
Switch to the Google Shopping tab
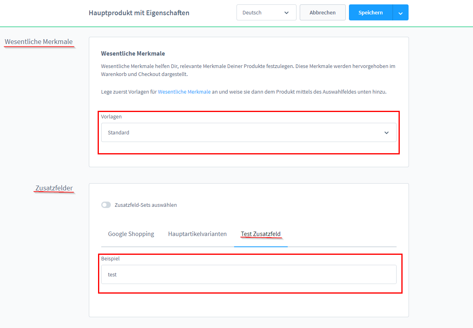point(131,234)
